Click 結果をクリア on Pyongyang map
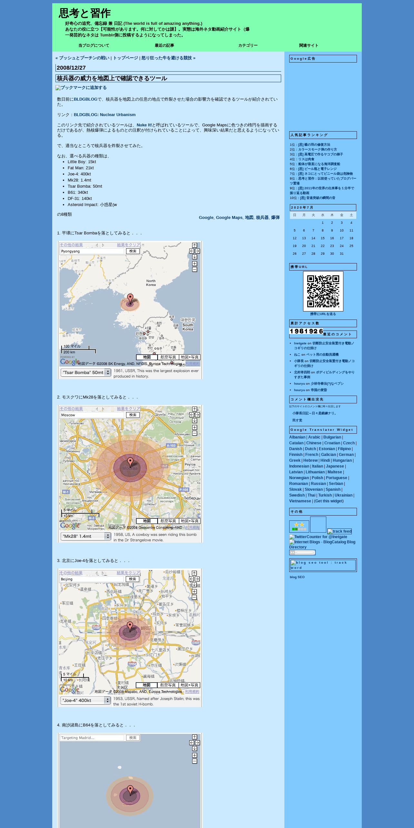This screenshot has width=414, height=828. pyautogui.click(x=129, y=245)
